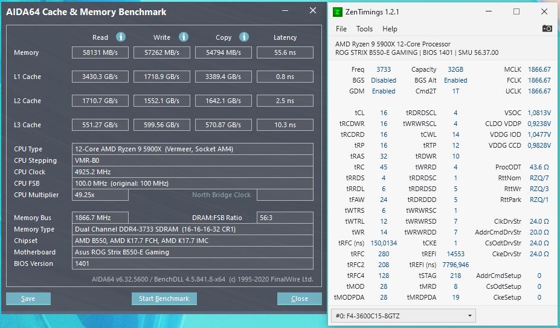
Task: Click the CPU Multiplier field 49.25x
Action: point(100,195)
